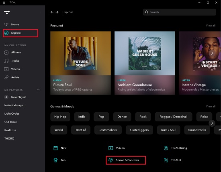Select the Relax mood chip
221x172 pixels.
[204, 117]
